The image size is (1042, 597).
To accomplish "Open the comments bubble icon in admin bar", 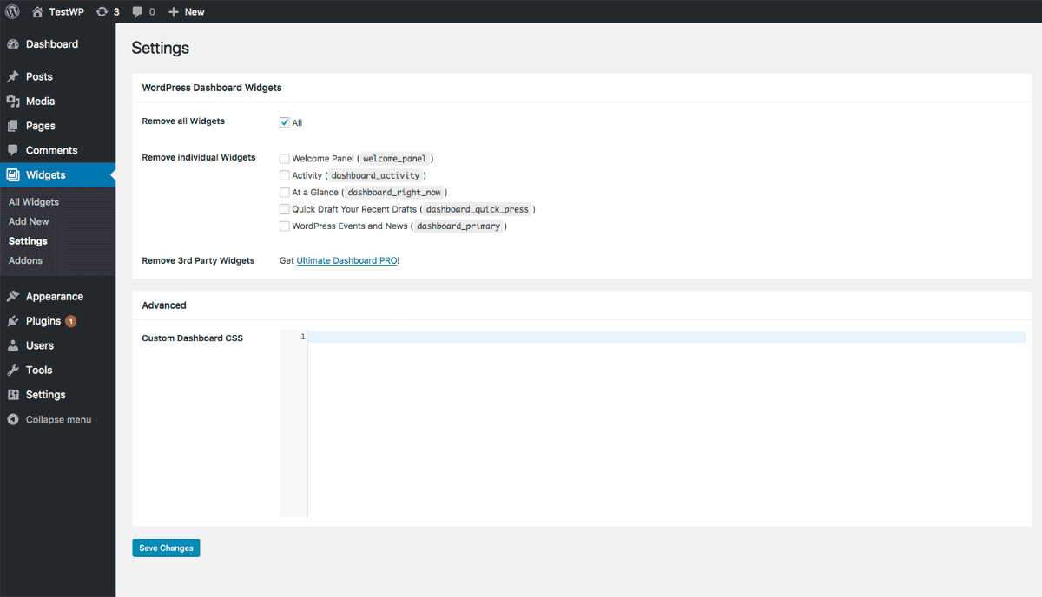I will pos(137,12).
